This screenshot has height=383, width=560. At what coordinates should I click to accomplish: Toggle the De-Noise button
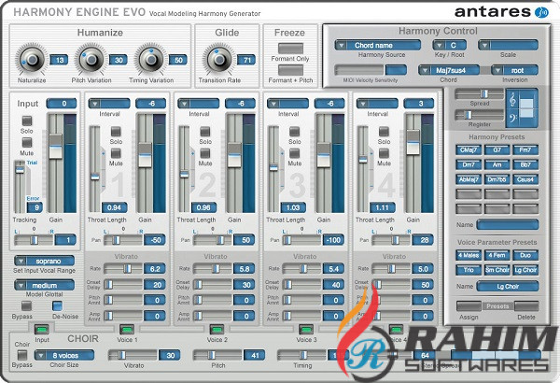[57, 305]
